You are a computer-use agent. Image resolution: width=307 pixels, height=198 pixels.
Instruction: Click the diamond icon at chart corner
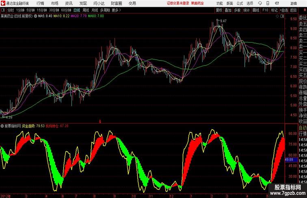[277, 16]
